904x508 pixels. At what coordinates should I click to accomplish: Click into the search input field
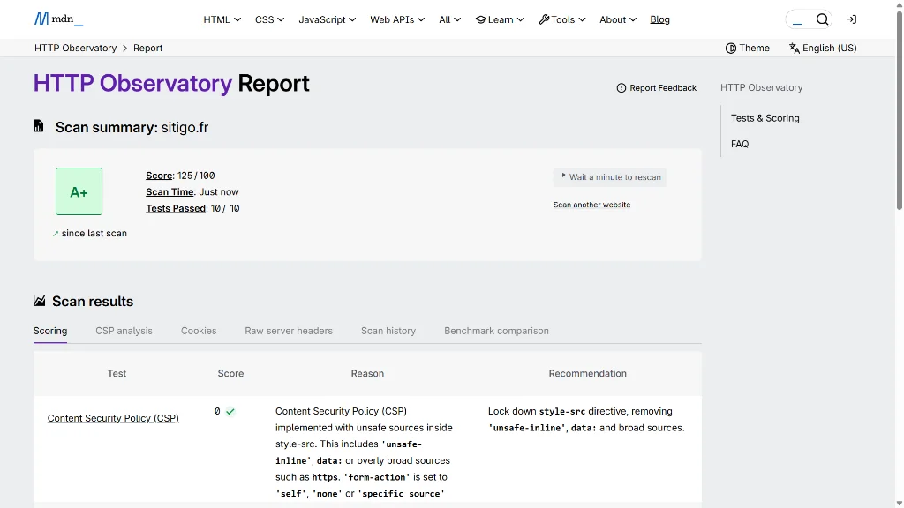tap(800, 19)
